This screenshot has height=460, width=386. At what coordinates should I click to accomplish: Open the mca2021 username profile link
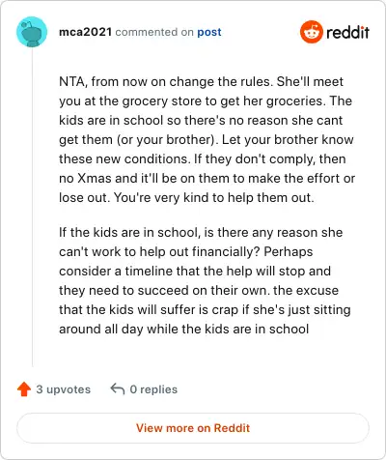(x=85, y=32)
